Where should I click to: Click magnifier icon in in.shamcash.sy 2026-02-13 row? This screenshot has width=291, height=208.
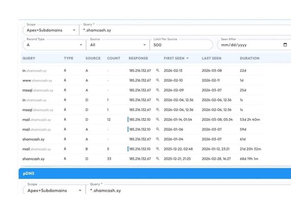(x=158, y=71)
